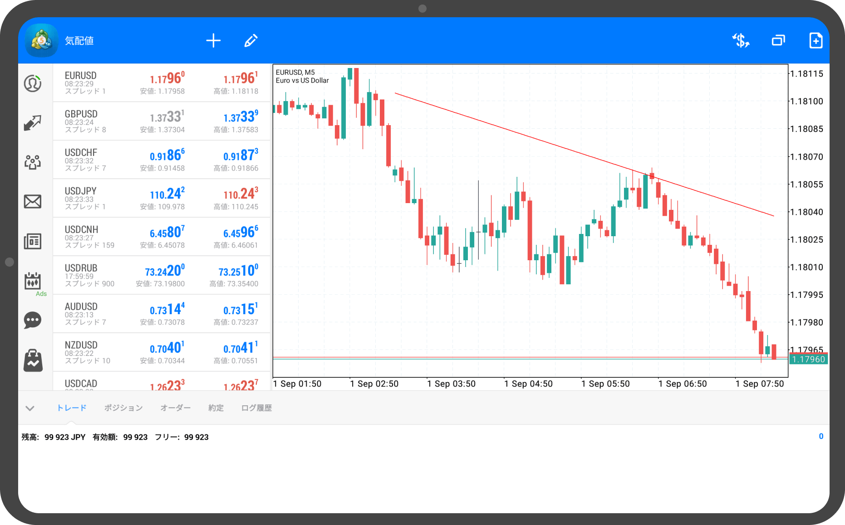This screenshot has height=525, width=845.
Task: Tap the plus icon to add symbol
Action: (x=213, y=41)
